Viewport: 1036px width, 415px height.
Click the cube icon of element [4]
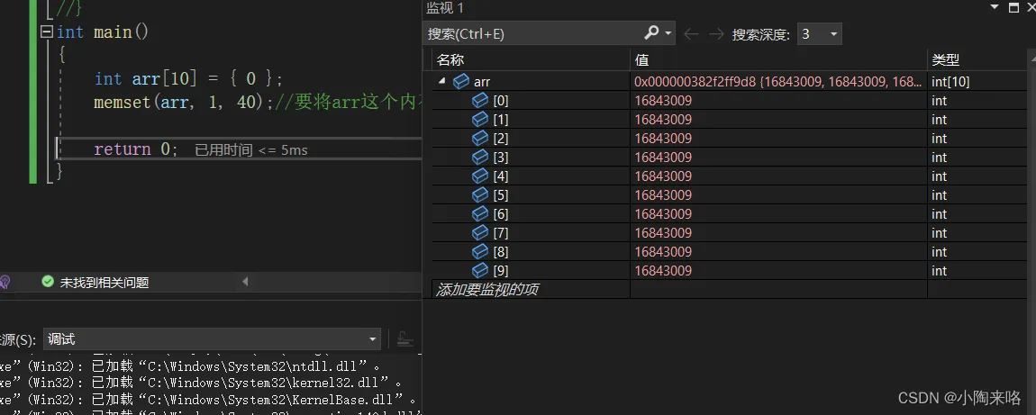point(480,176)
